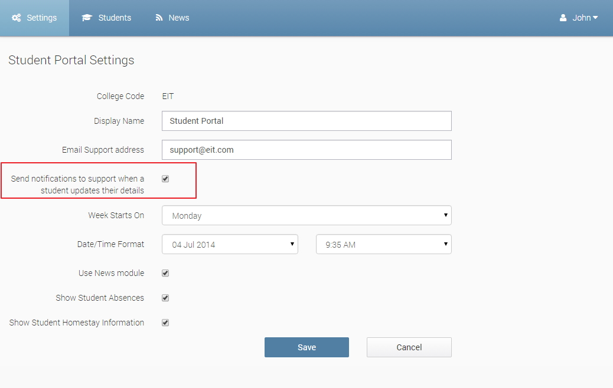Screen dimensions: 613x388
Task: Cancel the settings changes
Action: pos(409,347)
